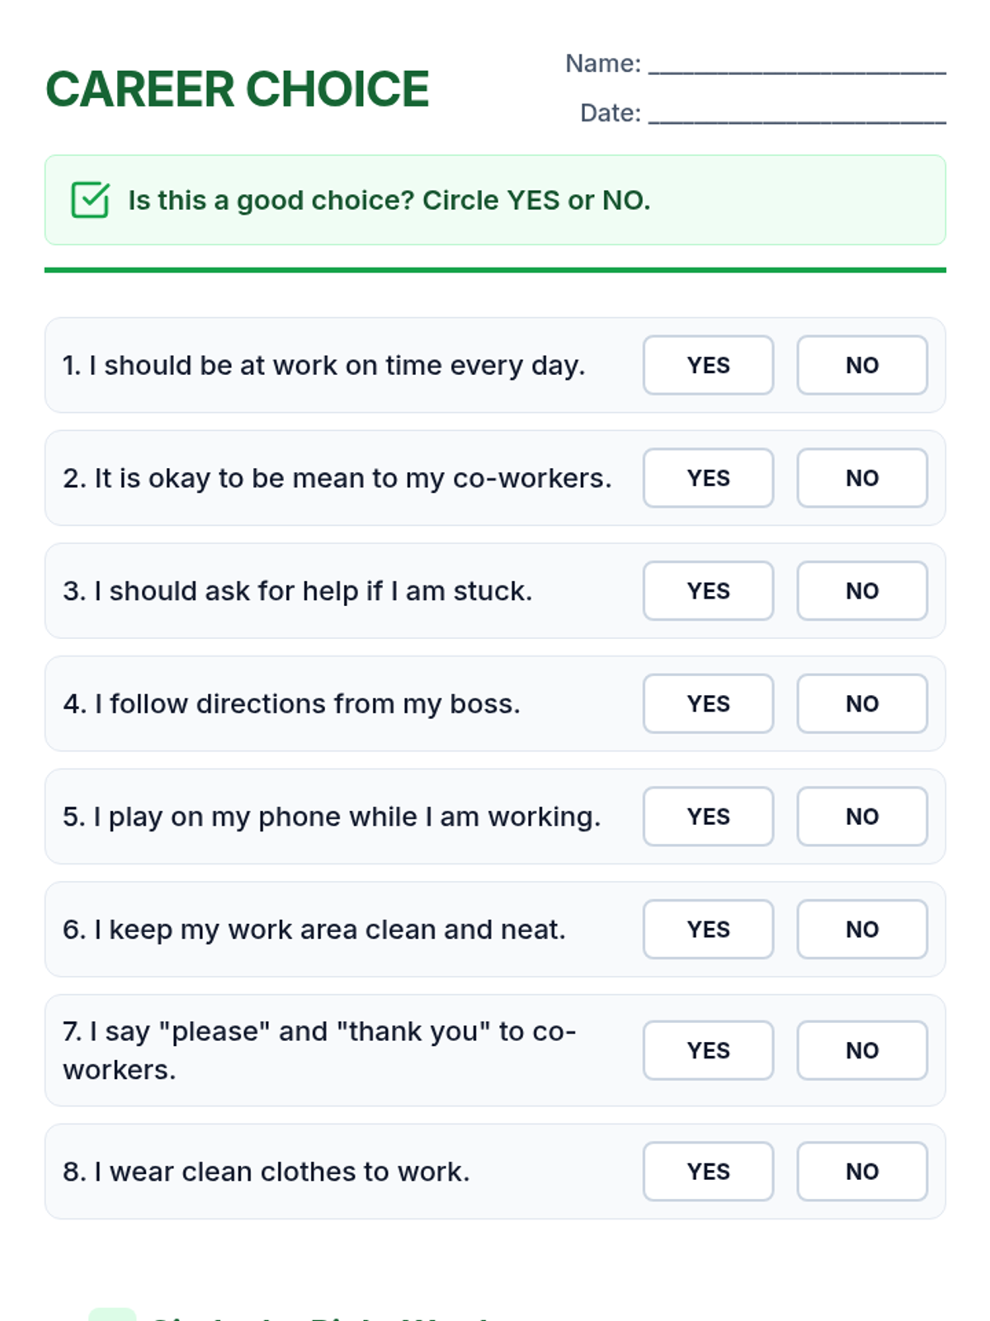This screenshot has height=1321, width=990.
Task: Select NO for being at work on time
Action: coord(861,365)
